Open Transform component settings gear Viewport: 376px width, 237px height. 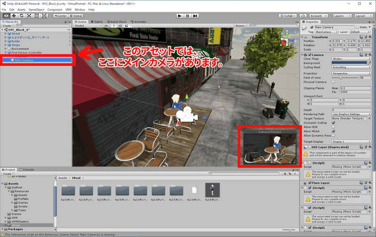(x=370, y=37)
